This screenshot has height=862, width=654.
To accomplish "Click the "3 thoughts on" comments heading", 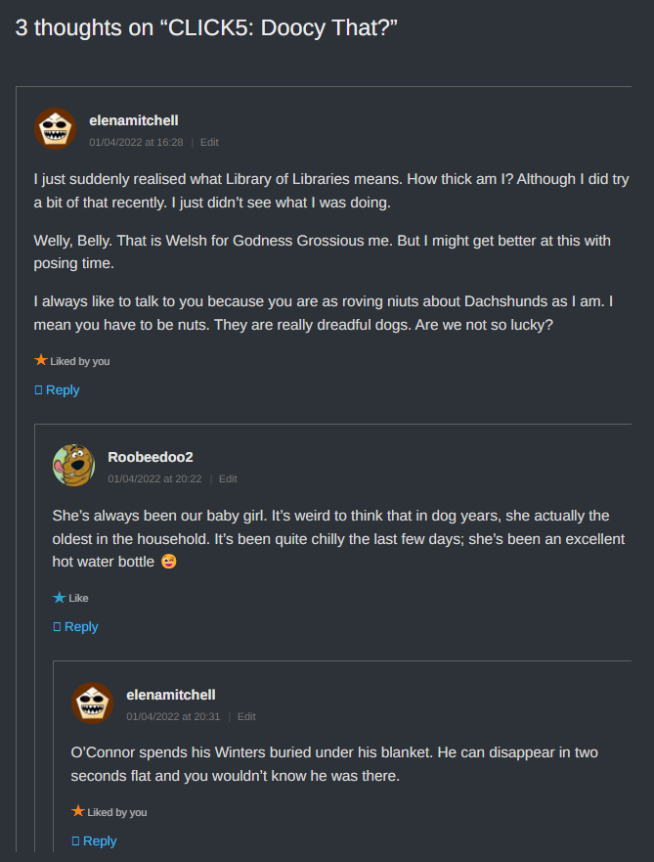I will tap(205, 27).
